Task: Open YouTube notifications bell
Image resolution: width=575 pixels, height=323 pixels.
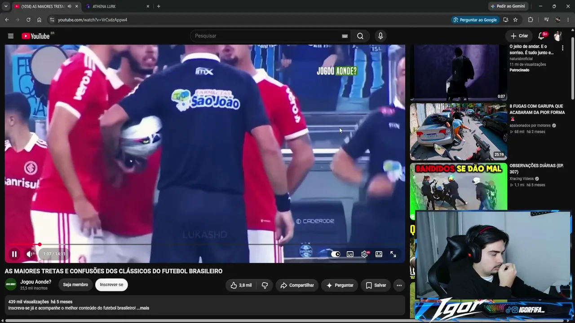Action: 541,36
